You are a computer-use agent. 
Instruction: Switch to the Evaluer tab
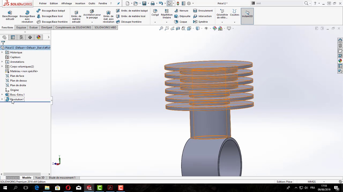tap(33, 27)
